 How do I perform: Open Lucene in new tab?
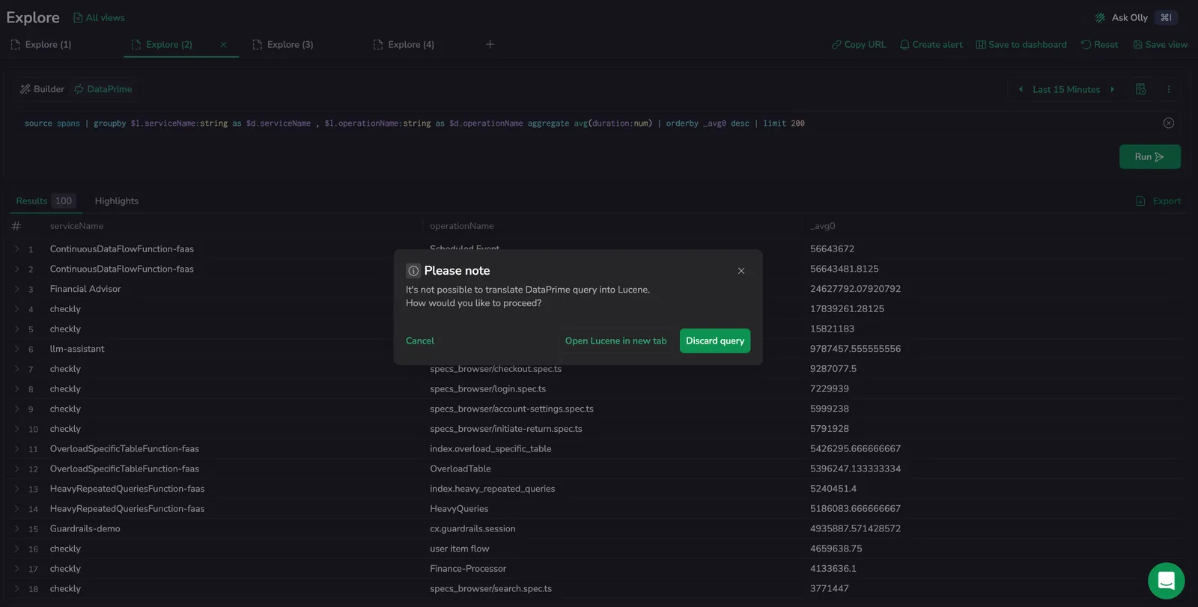pyautogui.click(x=615, y=341)
